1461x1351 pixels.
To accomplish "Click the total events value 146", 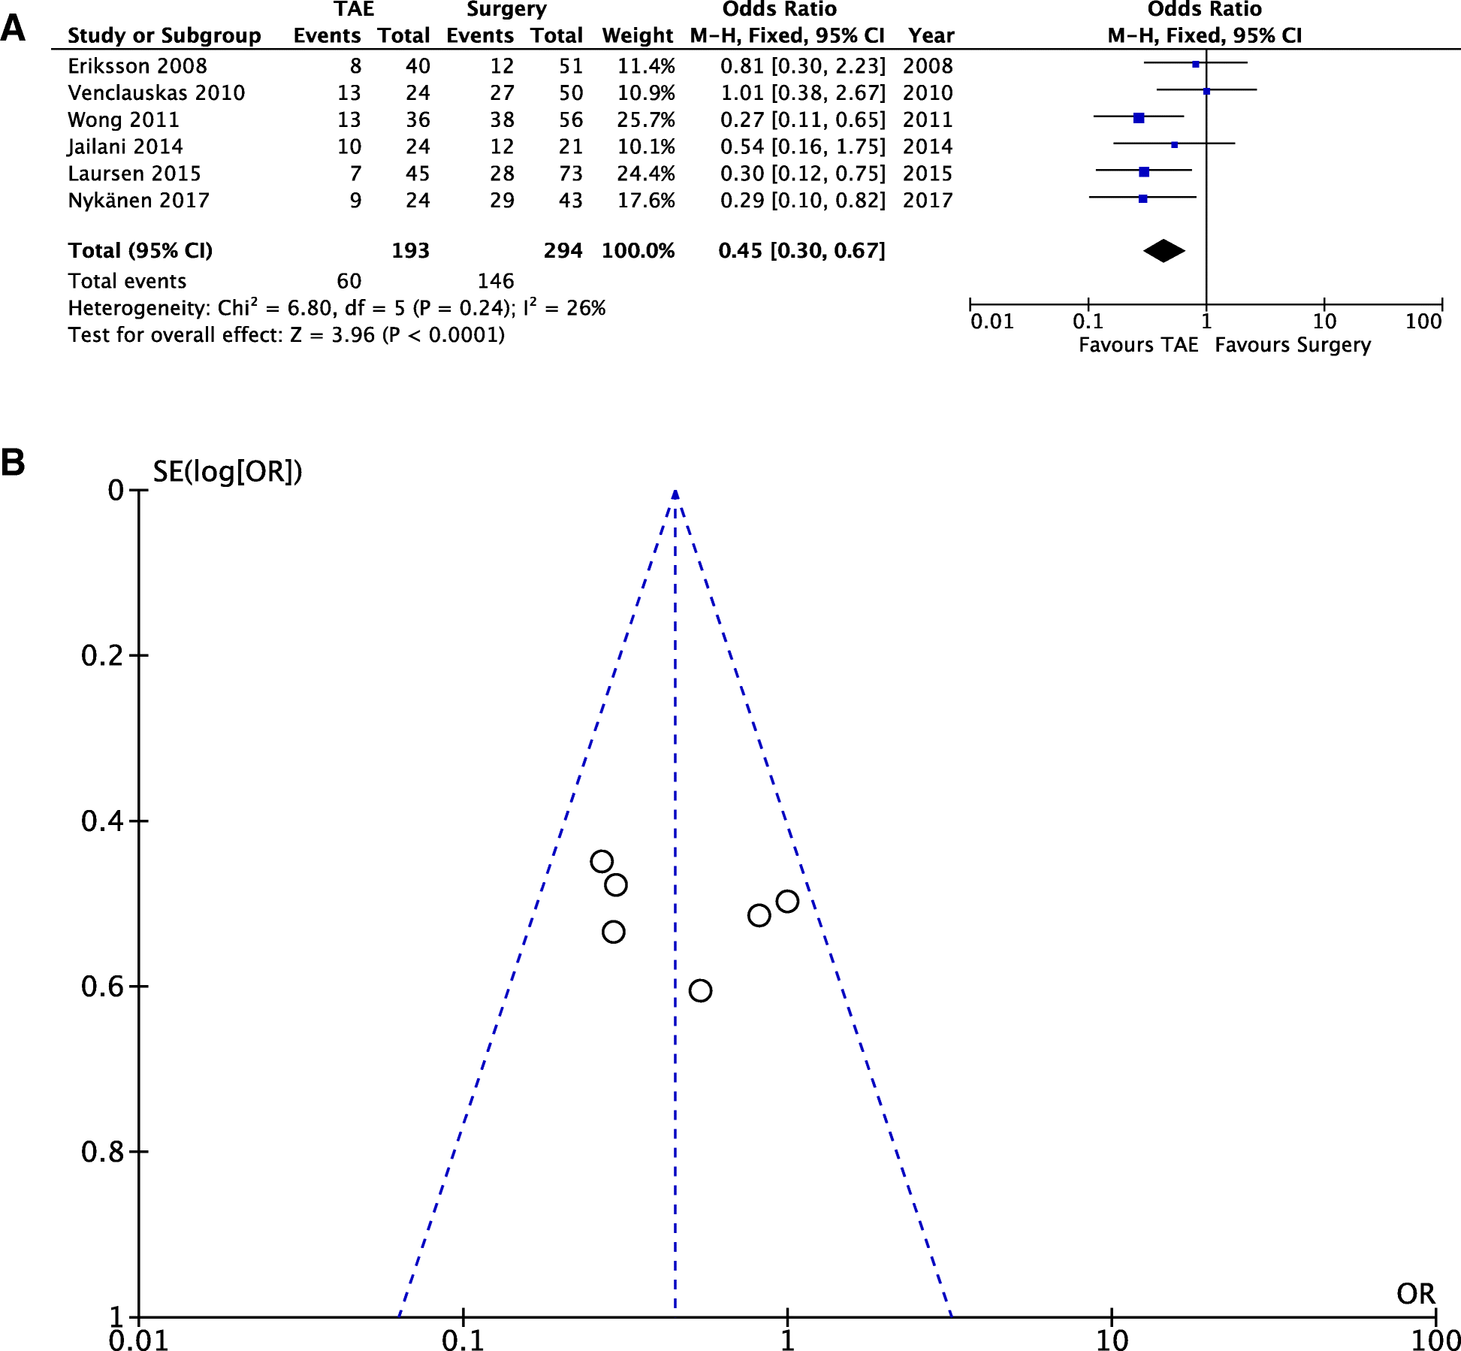I will [x=496, y=281].
